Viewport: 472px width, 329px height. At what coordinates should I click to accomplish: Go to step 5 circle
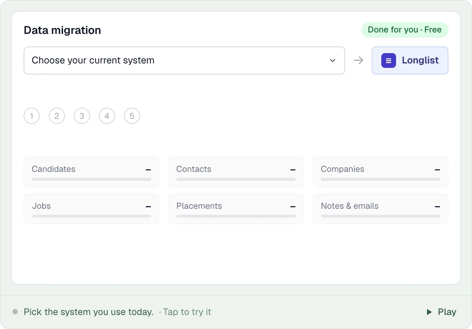click(132, 116)
